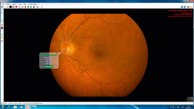Click the arrow folder icon in top toolbar
This screenshot has height=109, width=194.
[5, 7]
